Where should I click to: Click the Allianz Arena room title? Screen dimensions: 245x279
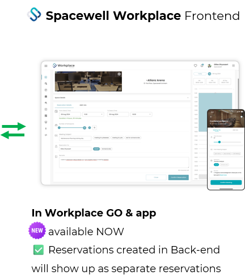[155, 80]
